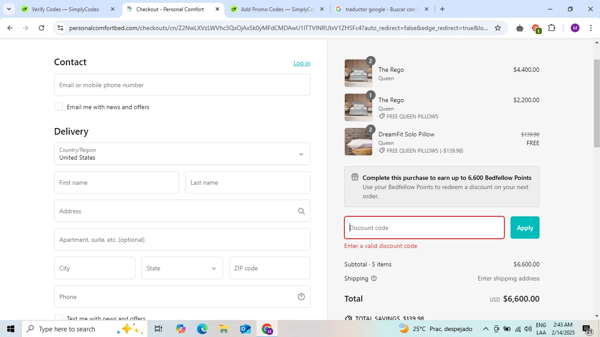Open Chrome three-dot menu
Viewport: 600px width, 337px height.
click(591, 28)
